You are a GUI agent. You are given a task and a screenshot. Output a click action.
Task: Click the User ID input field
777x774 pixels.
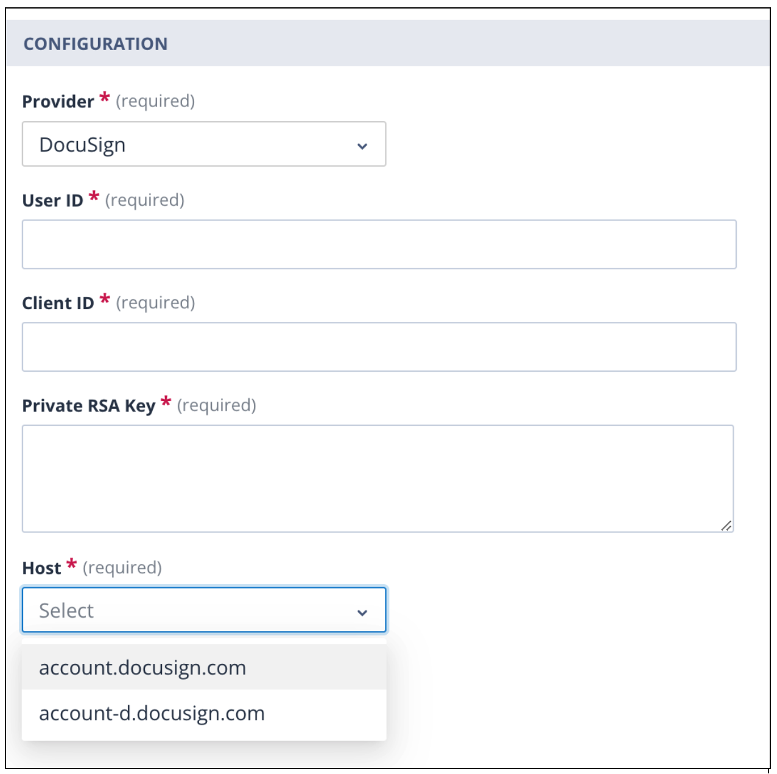pos(379,244)
